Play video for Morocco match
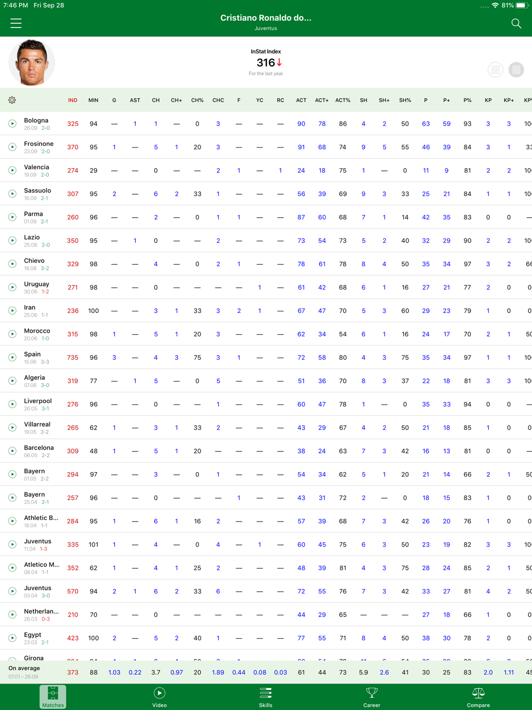The image size is (532, 710). (12, 334)
